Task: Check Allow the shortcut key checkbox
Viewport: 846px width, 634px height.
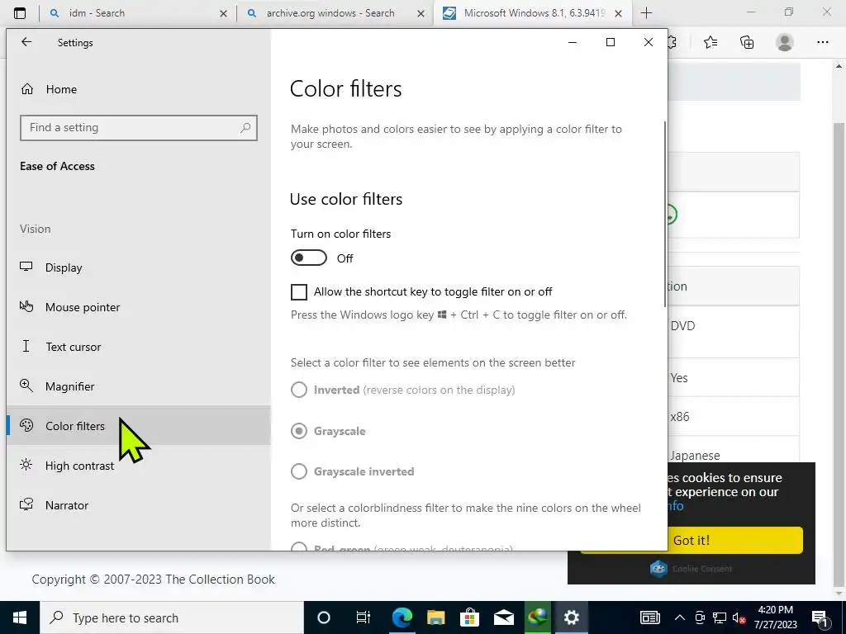Action: point(299,292)
